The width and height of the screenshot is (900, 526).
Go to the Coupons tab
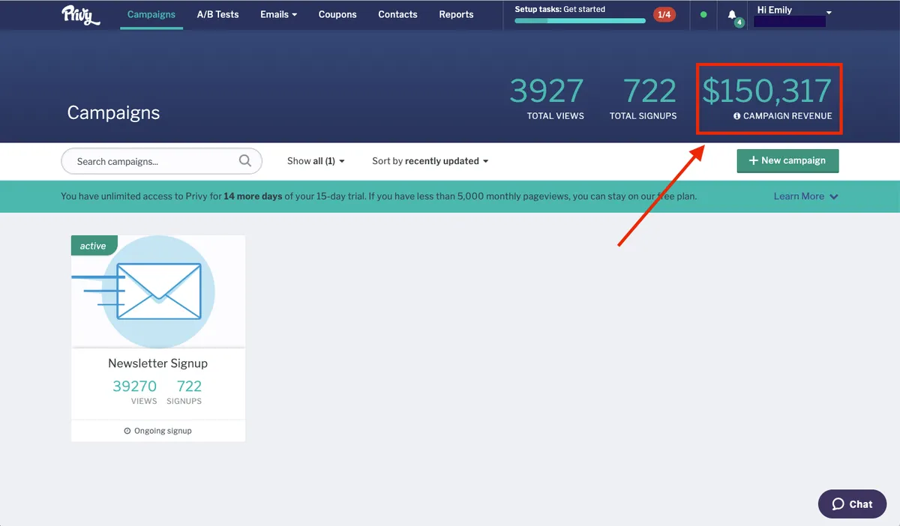click(x=337, y=14)
